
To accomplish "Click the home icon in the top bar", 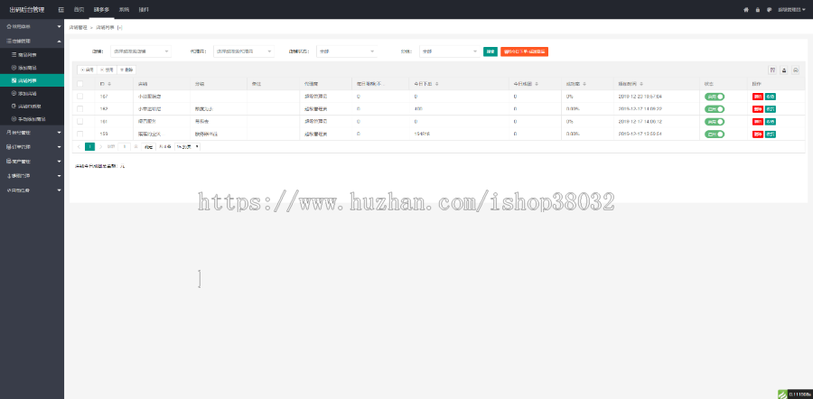I will point(746,9).
